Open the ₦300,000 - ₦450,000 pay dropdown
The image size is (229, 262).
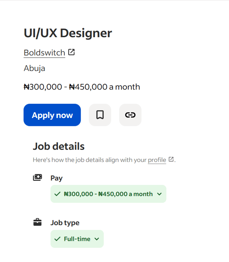(x=108, y=194)
